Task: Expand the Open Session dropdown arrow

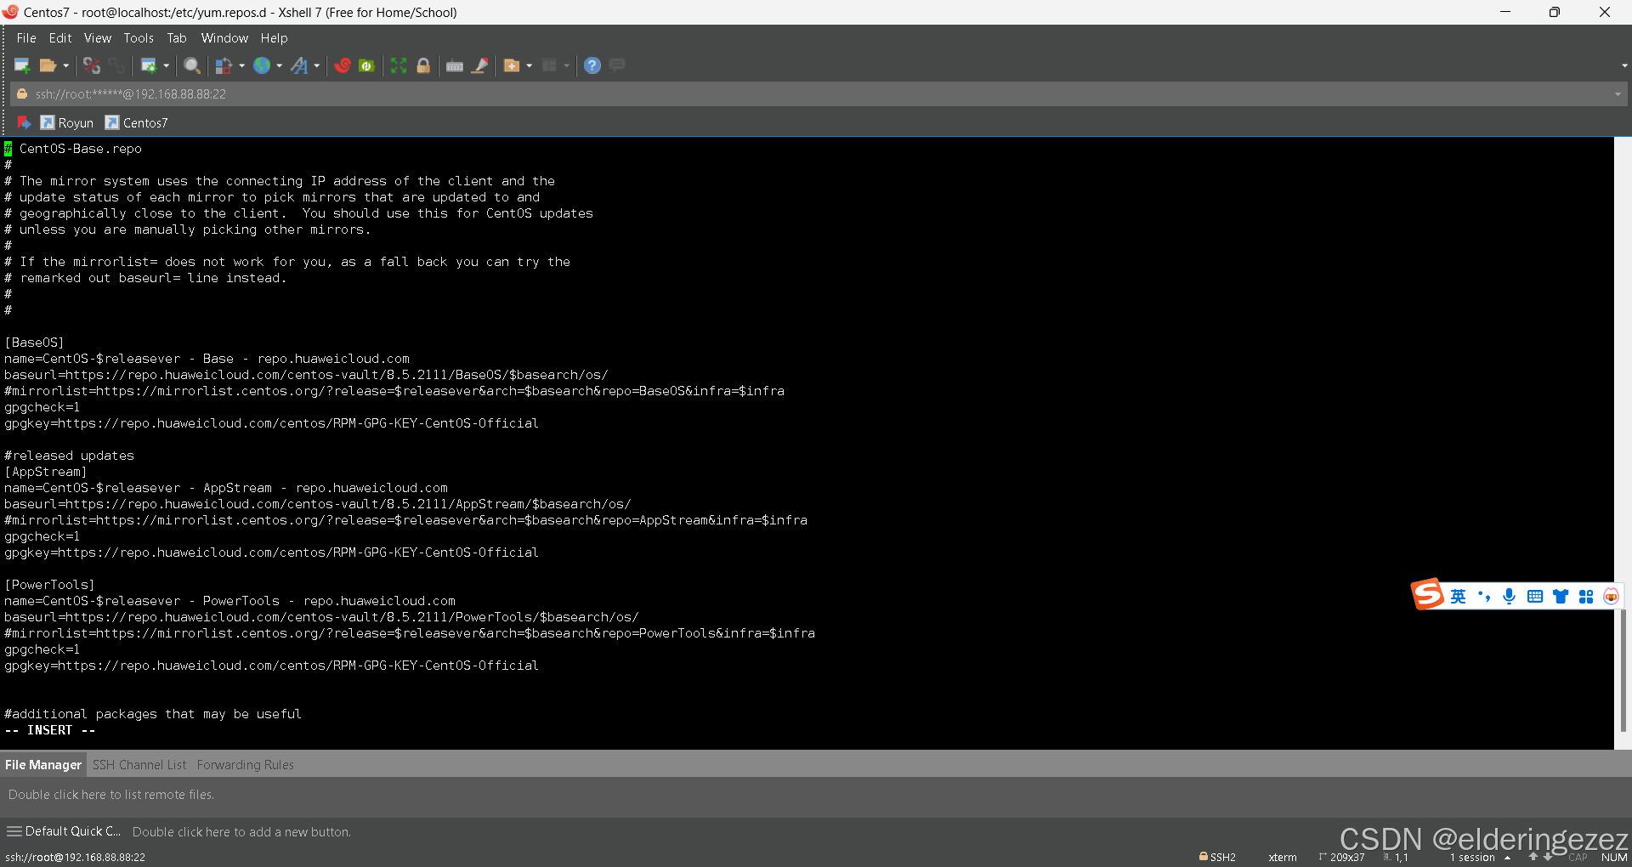Action: [x=65, y=65]
